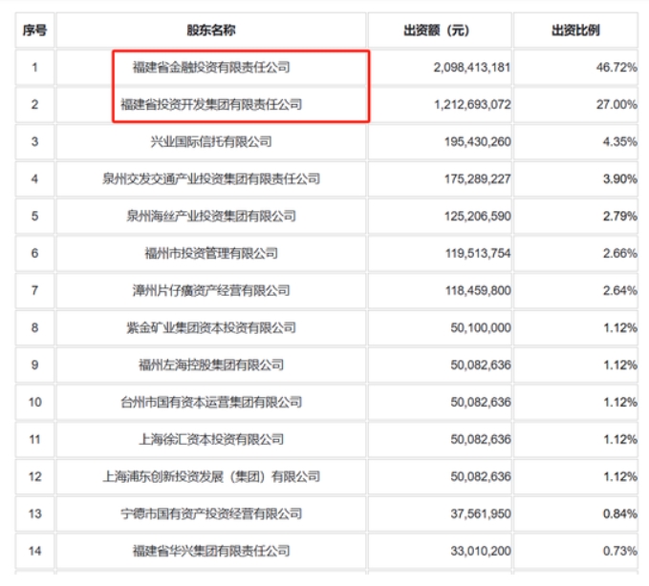
Task: Open 台州市国有资本运营集团有限公司 entry
Action: [x=211, y=402]
